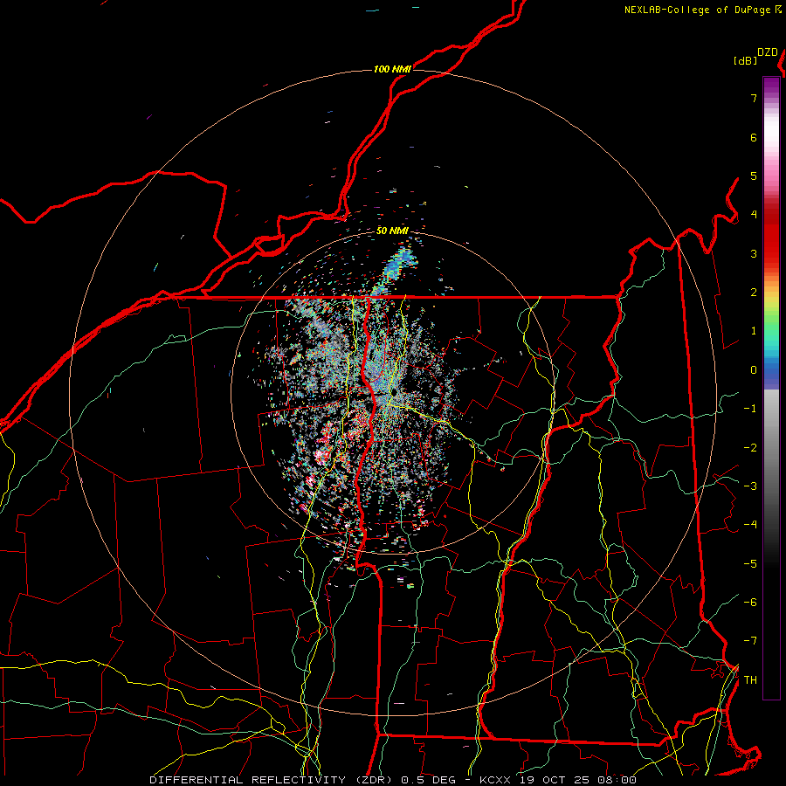This screenshot has width=786, height=786.
Task: Click the -6 tick label on legend
Action: pyautogui.click(x=750, y=603)
